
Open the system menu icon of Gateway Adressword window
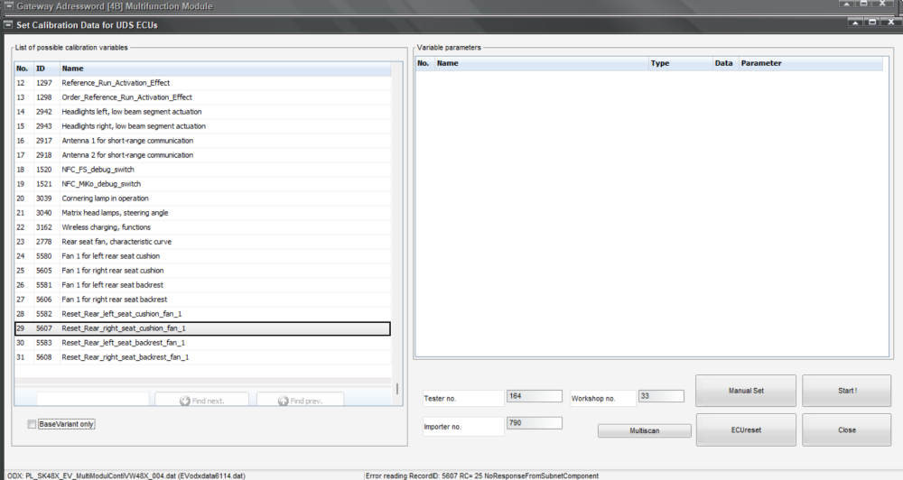[x=9, y=5]
